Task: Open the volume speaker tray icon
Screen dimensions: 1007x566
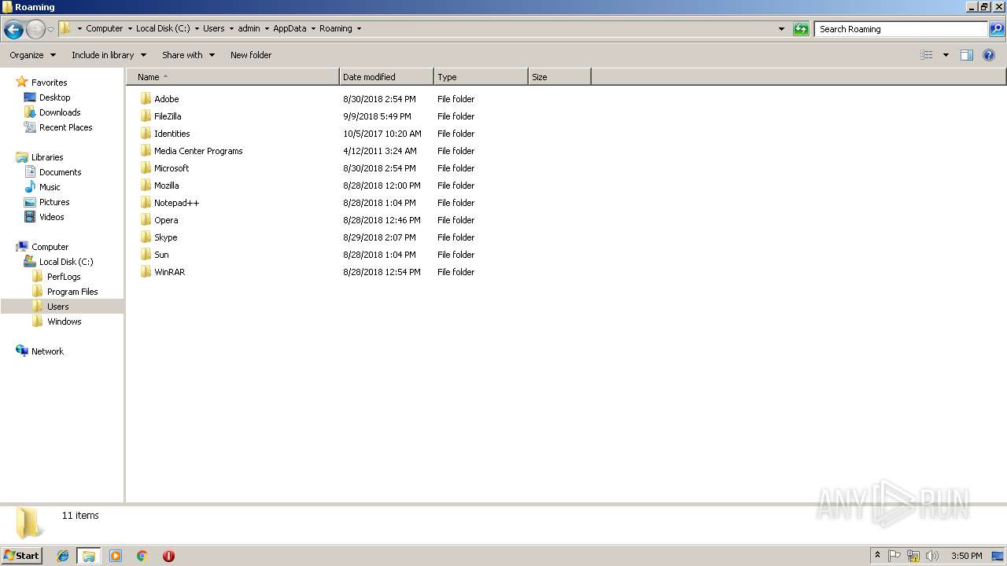Action: [932, 556]
